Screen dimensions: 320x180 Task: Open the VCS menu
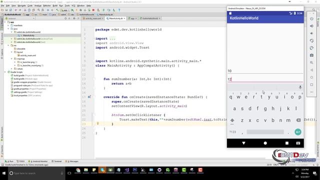[x=73, y=5]
